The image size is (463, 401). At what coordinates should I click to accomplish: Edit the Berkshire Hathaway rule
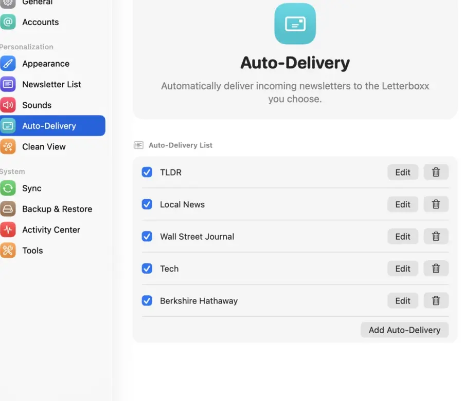coord(403,300)
